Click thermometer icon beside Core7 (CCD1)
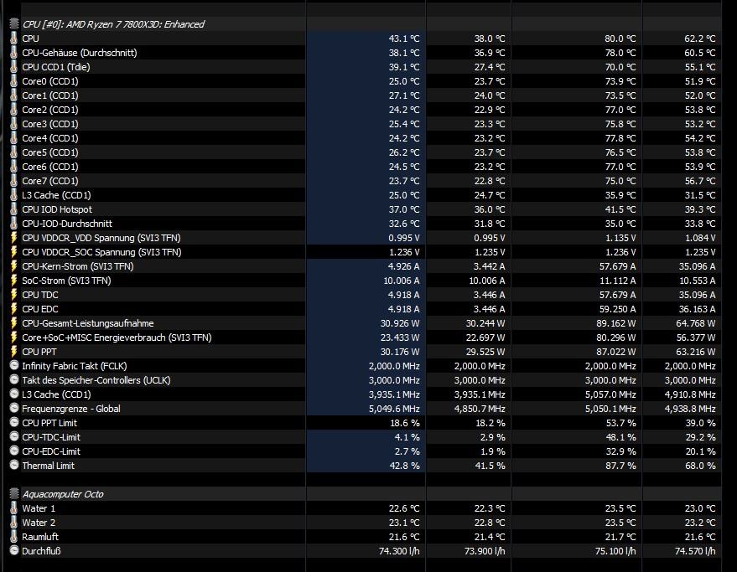 (x=14, y=181)
